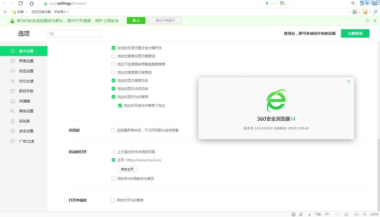Click the magnifier find tool in bookmarks bar
The image size is (380, 217).
coord(376,12)
